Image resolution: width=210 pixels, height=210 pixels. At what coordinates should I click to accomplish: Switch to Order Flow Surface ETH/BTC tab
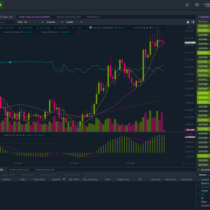(x=34, y=17)
